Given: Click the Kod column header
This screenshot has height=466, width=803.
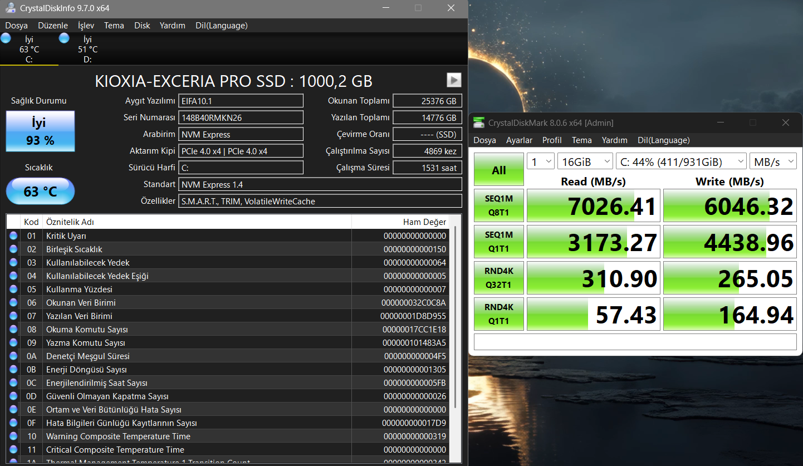Looking at the screenshot, I should click(31, 222).
